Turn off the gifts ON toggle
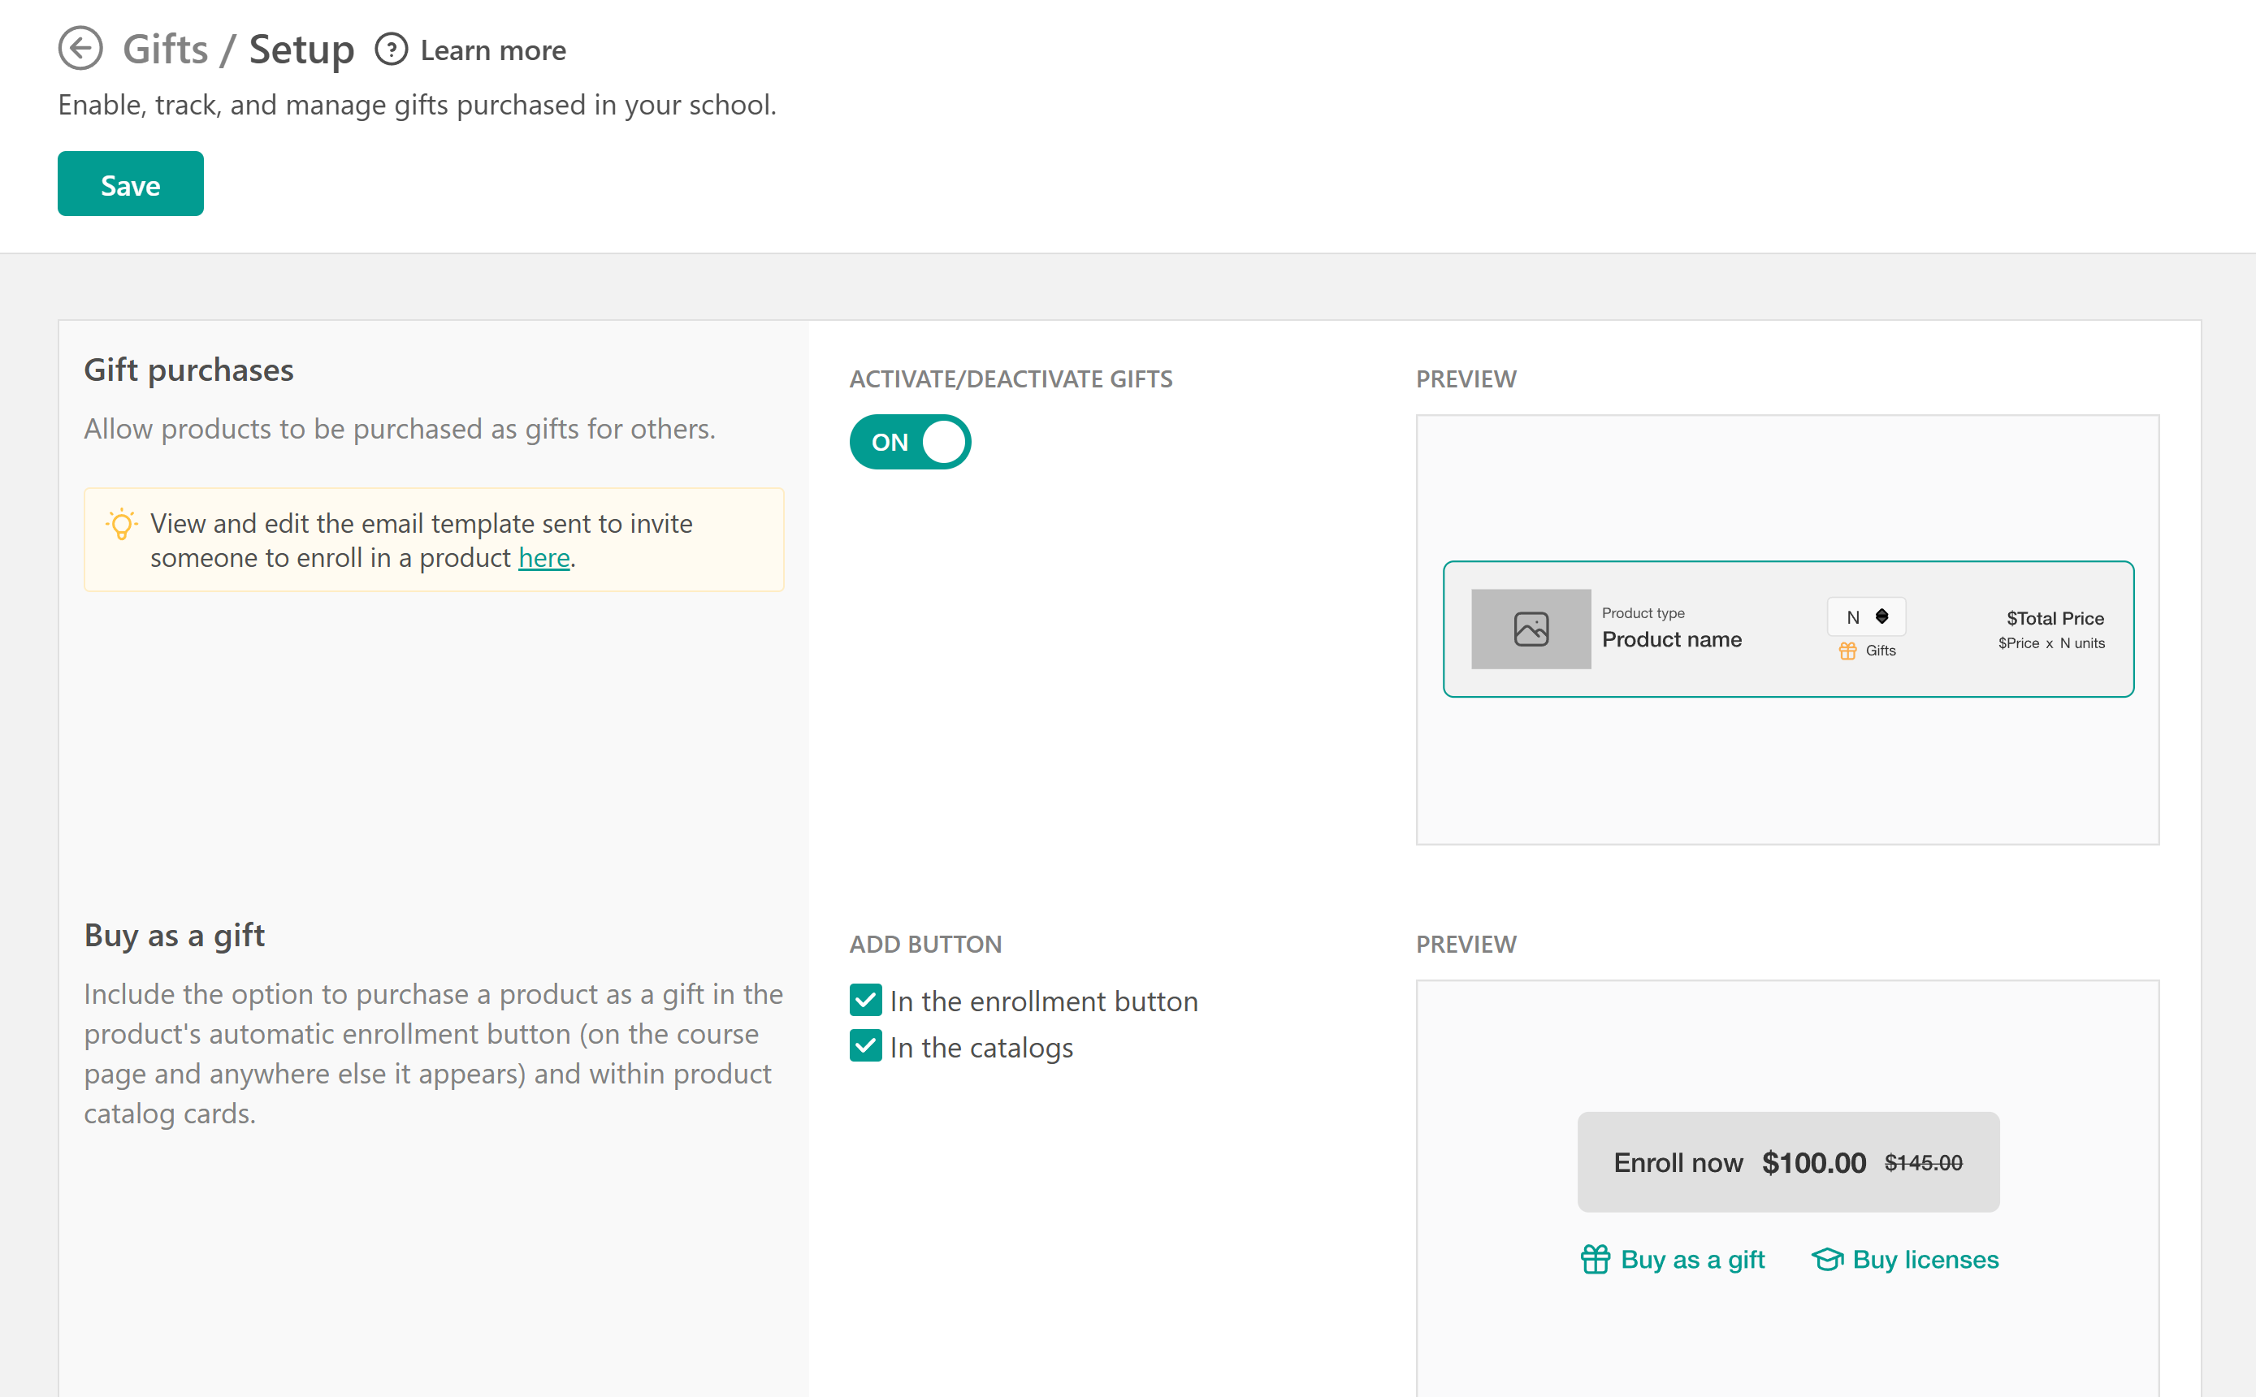Image resolution: width=2256 pixels, height=1397 pixels. [909, 442]
